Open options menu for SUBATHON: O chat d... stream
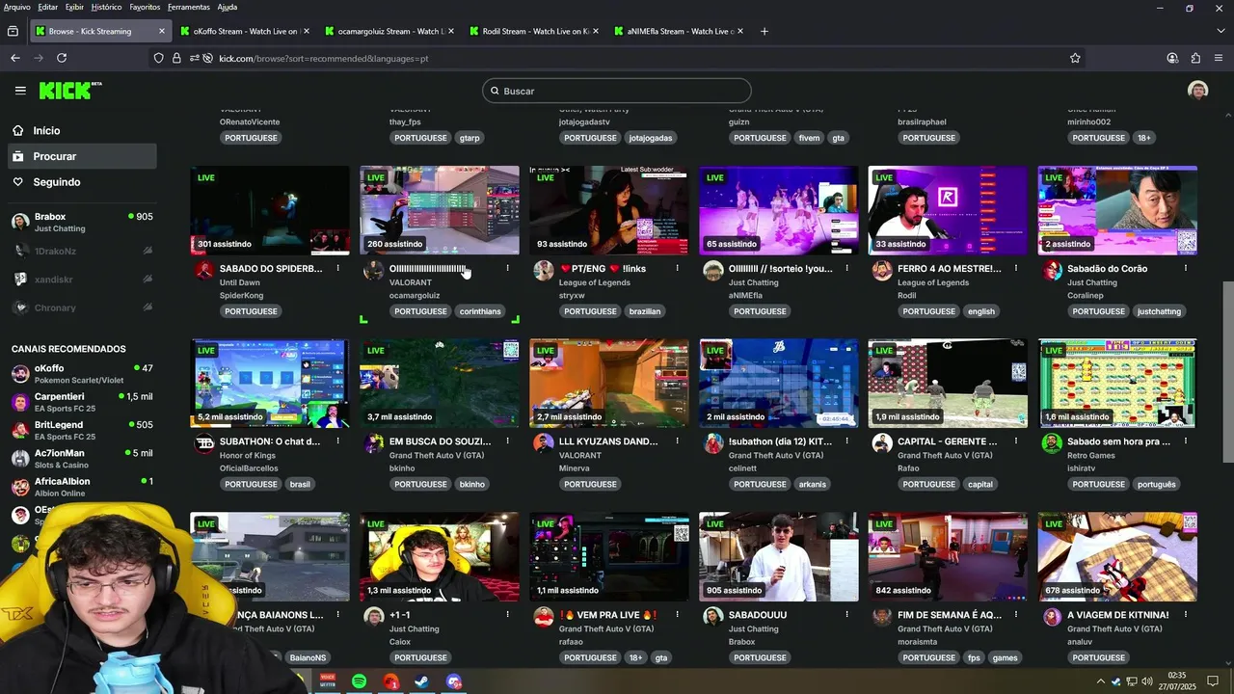This screenshot has height=694, width=1234. pyautogui.click(x=337, y=441)
